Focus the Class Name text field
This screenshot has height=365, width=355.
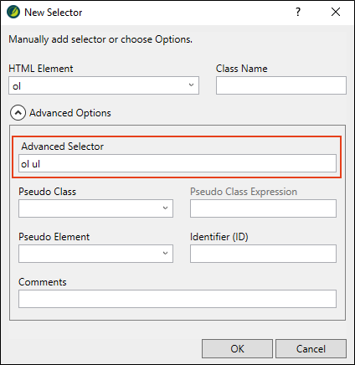[x=281, y=85]
